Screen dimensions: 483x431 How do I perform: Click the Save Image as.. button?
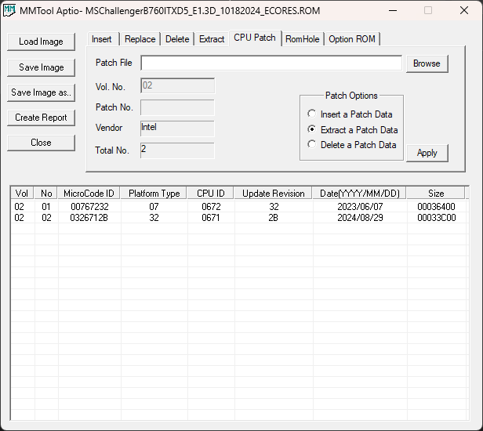41,92
